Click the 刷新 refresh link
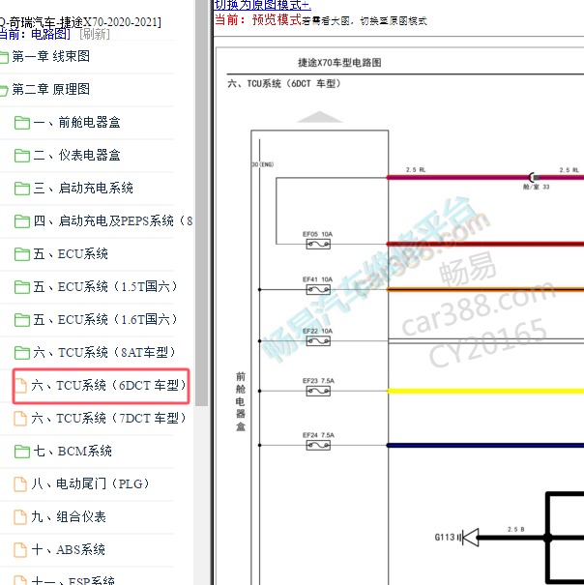Screen dimensions: 584x585 (95, 34)
